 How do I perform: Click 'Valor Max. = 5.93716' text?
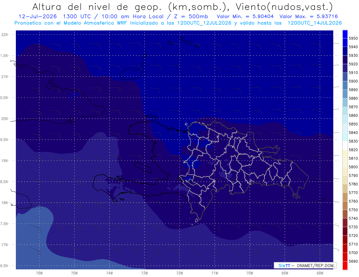[x=309, y=16]
